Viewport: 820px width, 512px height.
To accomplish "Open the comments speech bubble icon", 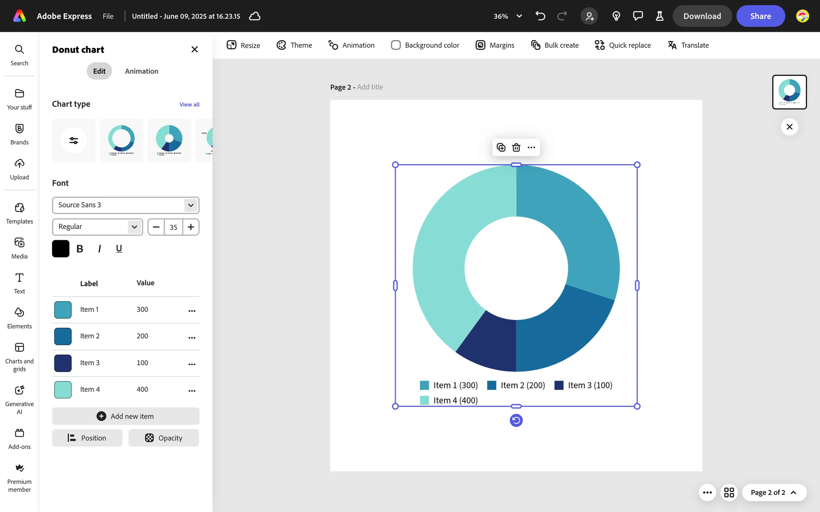I will coord(638,16).
